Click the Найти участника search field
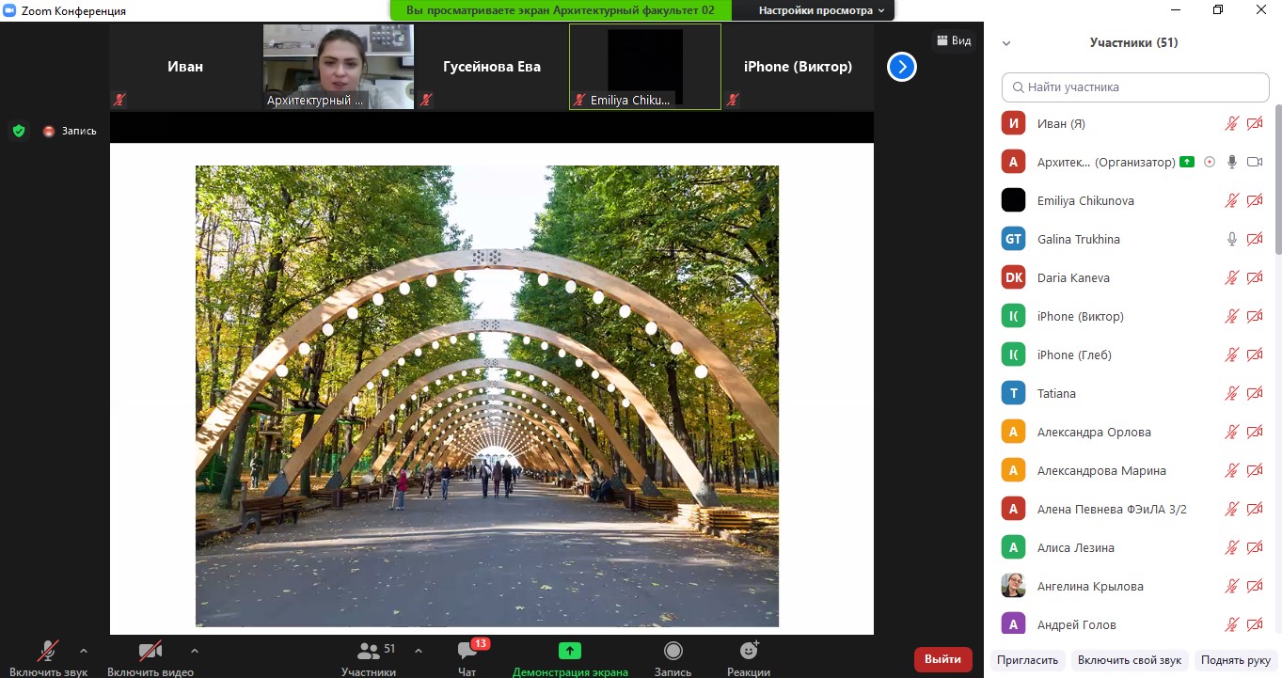1282x678 pixels. 1135,87
